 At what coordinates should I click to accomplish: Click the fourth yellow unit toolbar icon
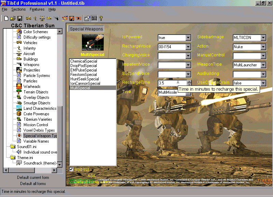(49, 18)
